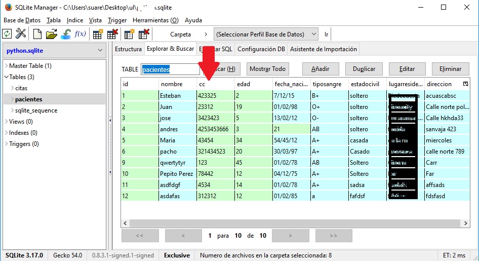The width and height of the screenshot is (479, 261).
Task: Click the import/connect database icon
Action: 66,34
